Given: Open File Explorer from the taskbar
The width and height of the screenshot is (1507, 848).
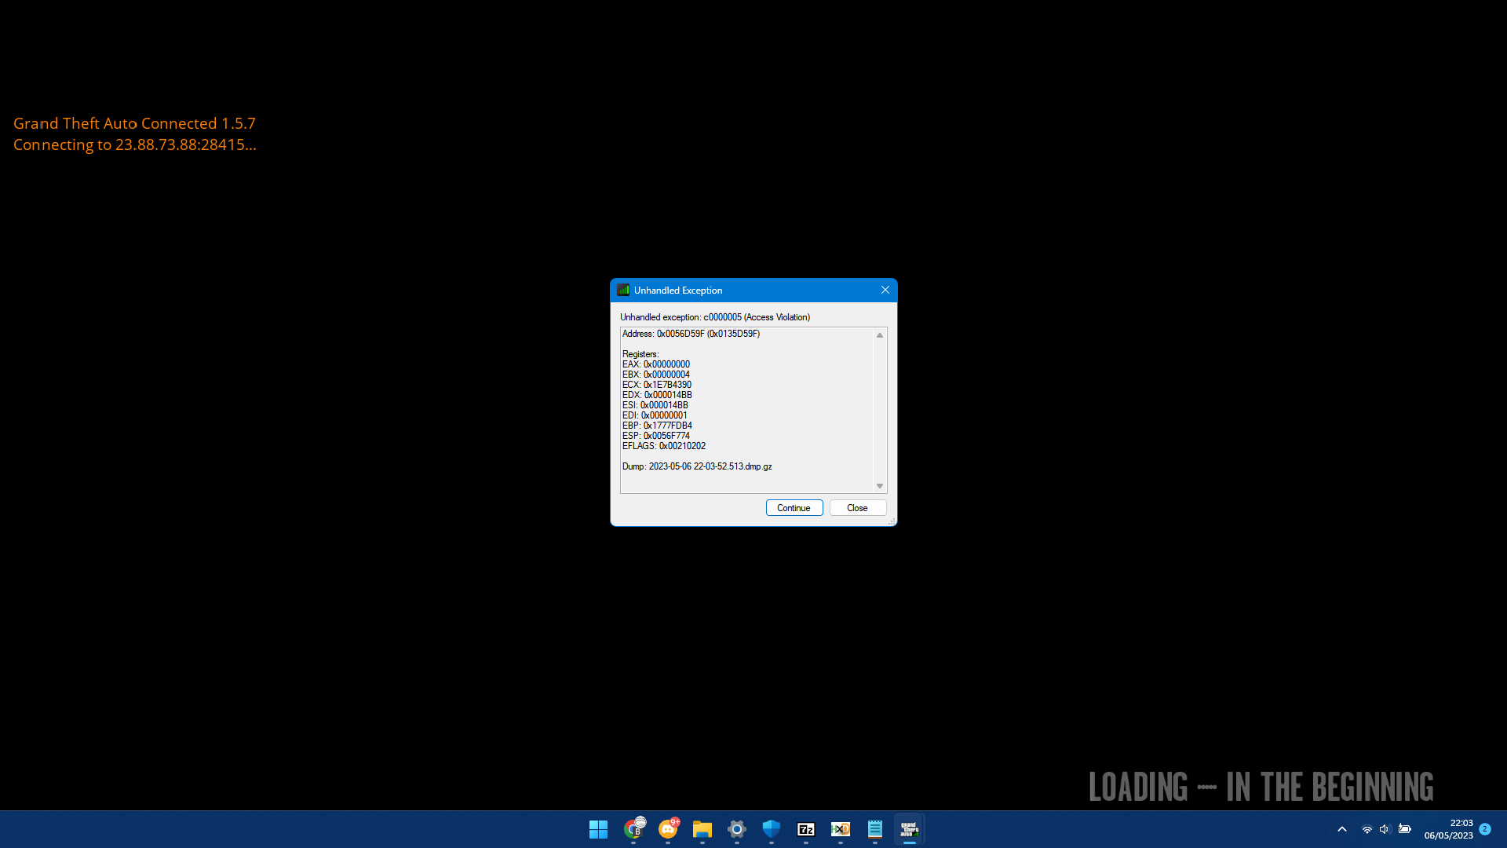Looking at the screenshot, I should point(702,829).
